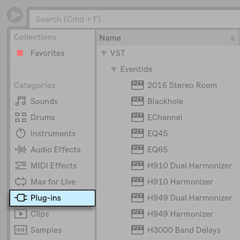The image size is (240, 240).
Task: Toggle the preview play button at top left
Action: [x=15, y=15]
